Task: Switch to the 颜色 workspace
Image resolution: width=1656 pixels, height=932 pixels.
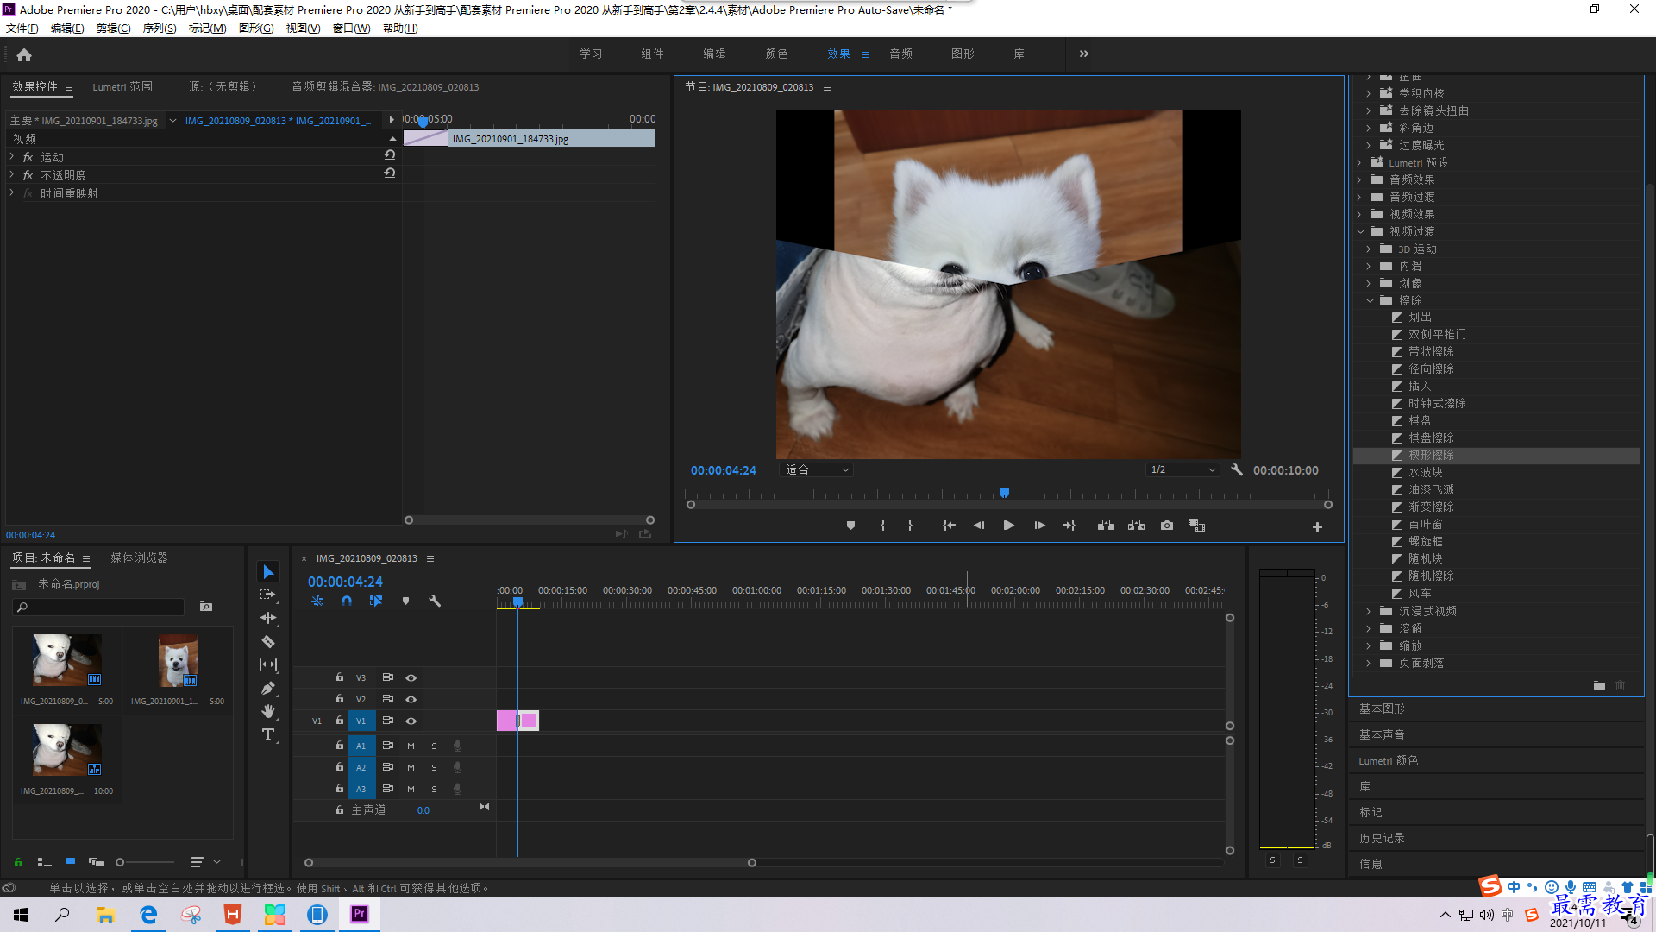Action: 776,54
